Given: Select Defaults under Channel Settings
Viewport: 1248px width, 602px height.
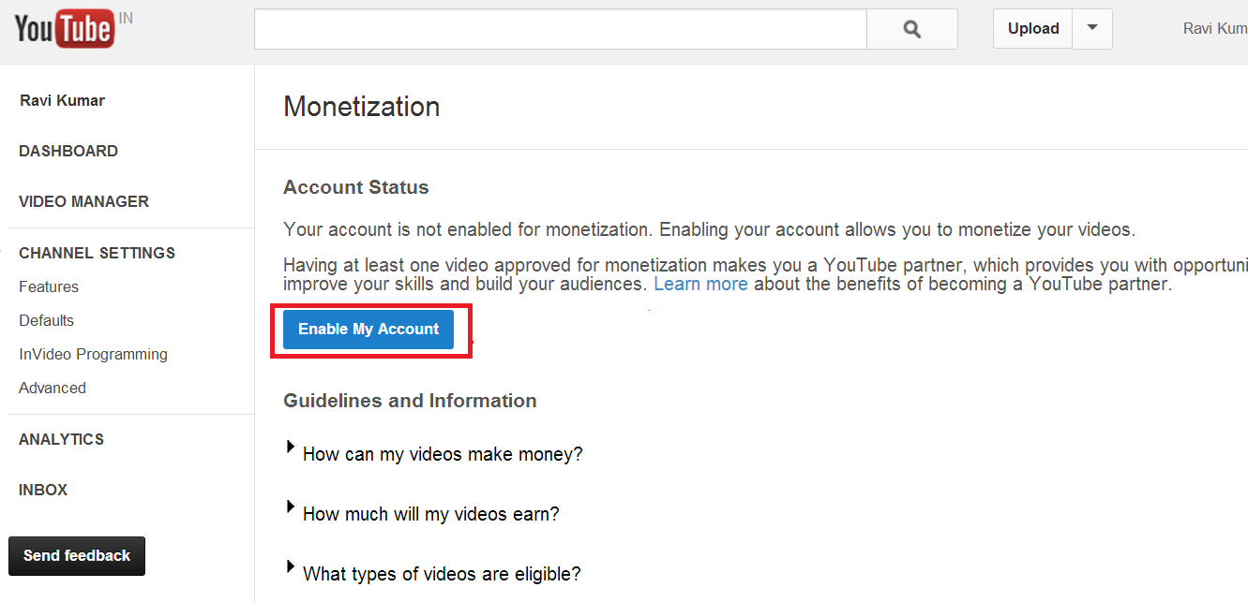Looking at the screenshot, I should (46, 320).
